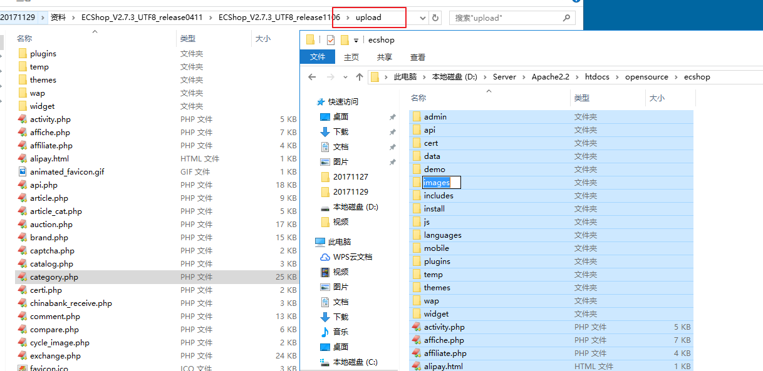The height and width of the screenshot is (371, 763).
Task: Click the animated_favicon.gif file icon
Action: 22,172
